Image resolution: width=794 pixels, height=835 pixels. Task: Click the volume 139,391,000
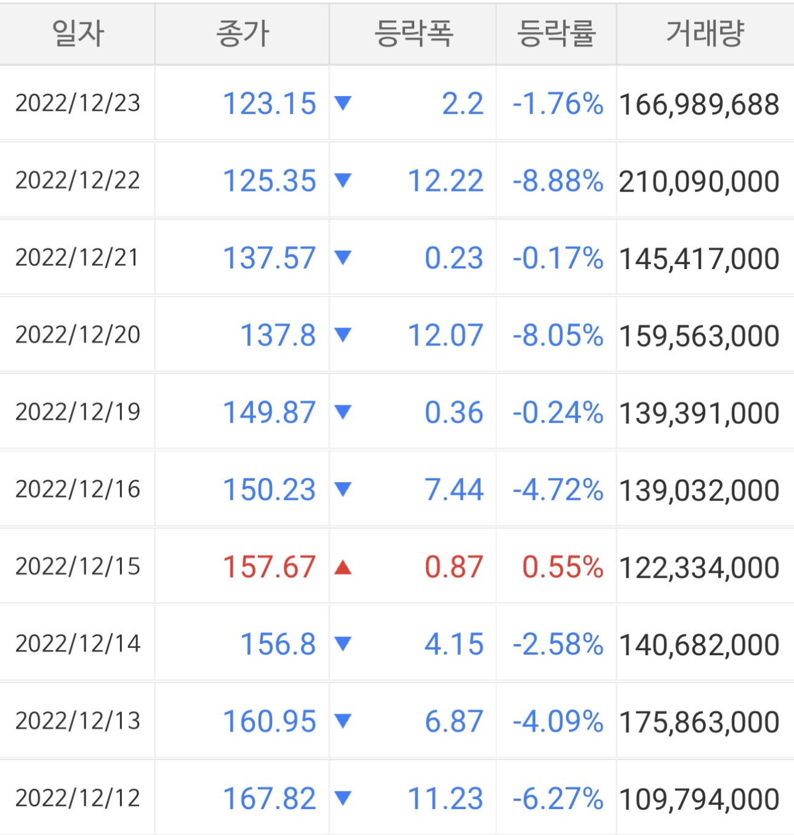[699, 414]
